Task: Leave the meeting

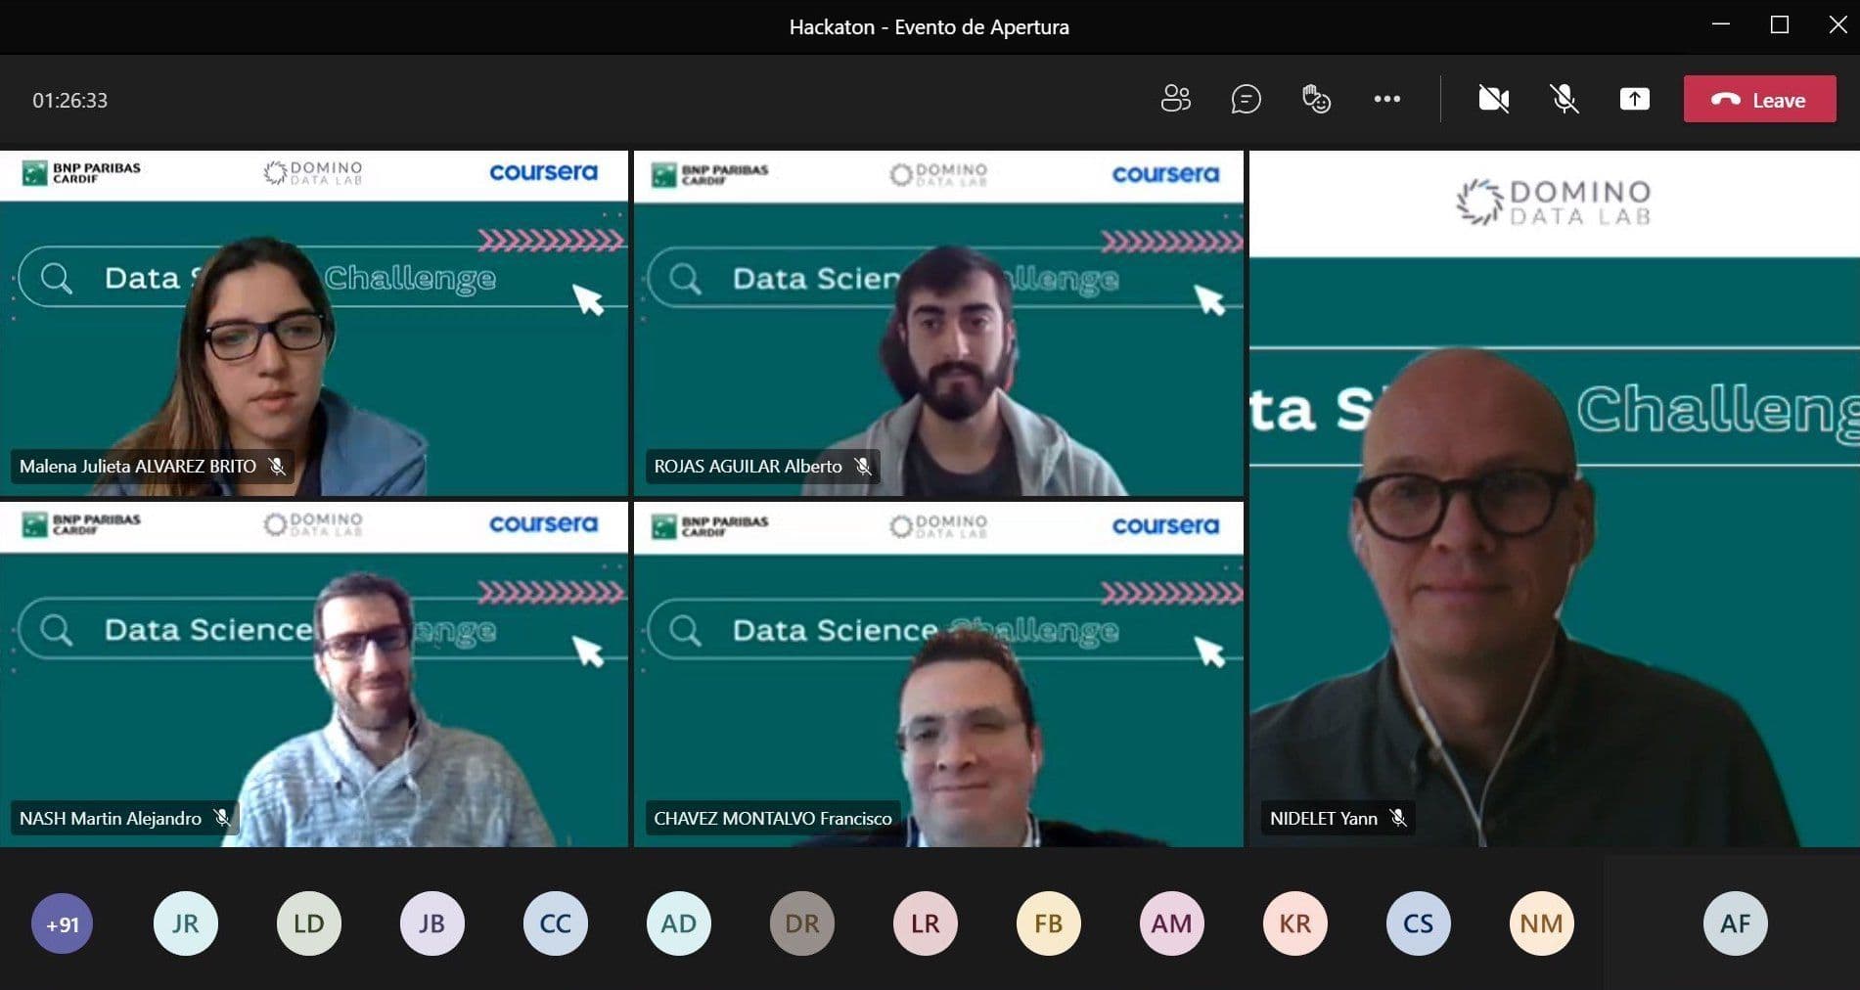Action: coord(1759,99)
